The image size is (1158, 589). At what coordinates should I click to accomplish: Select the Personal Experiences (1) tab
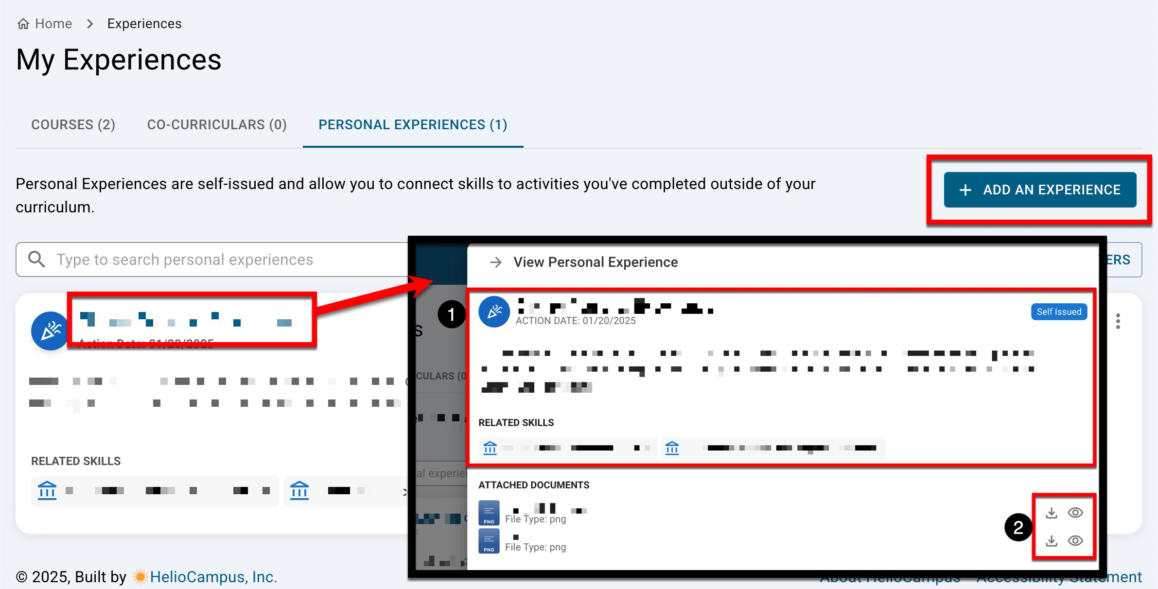point(413,125)
